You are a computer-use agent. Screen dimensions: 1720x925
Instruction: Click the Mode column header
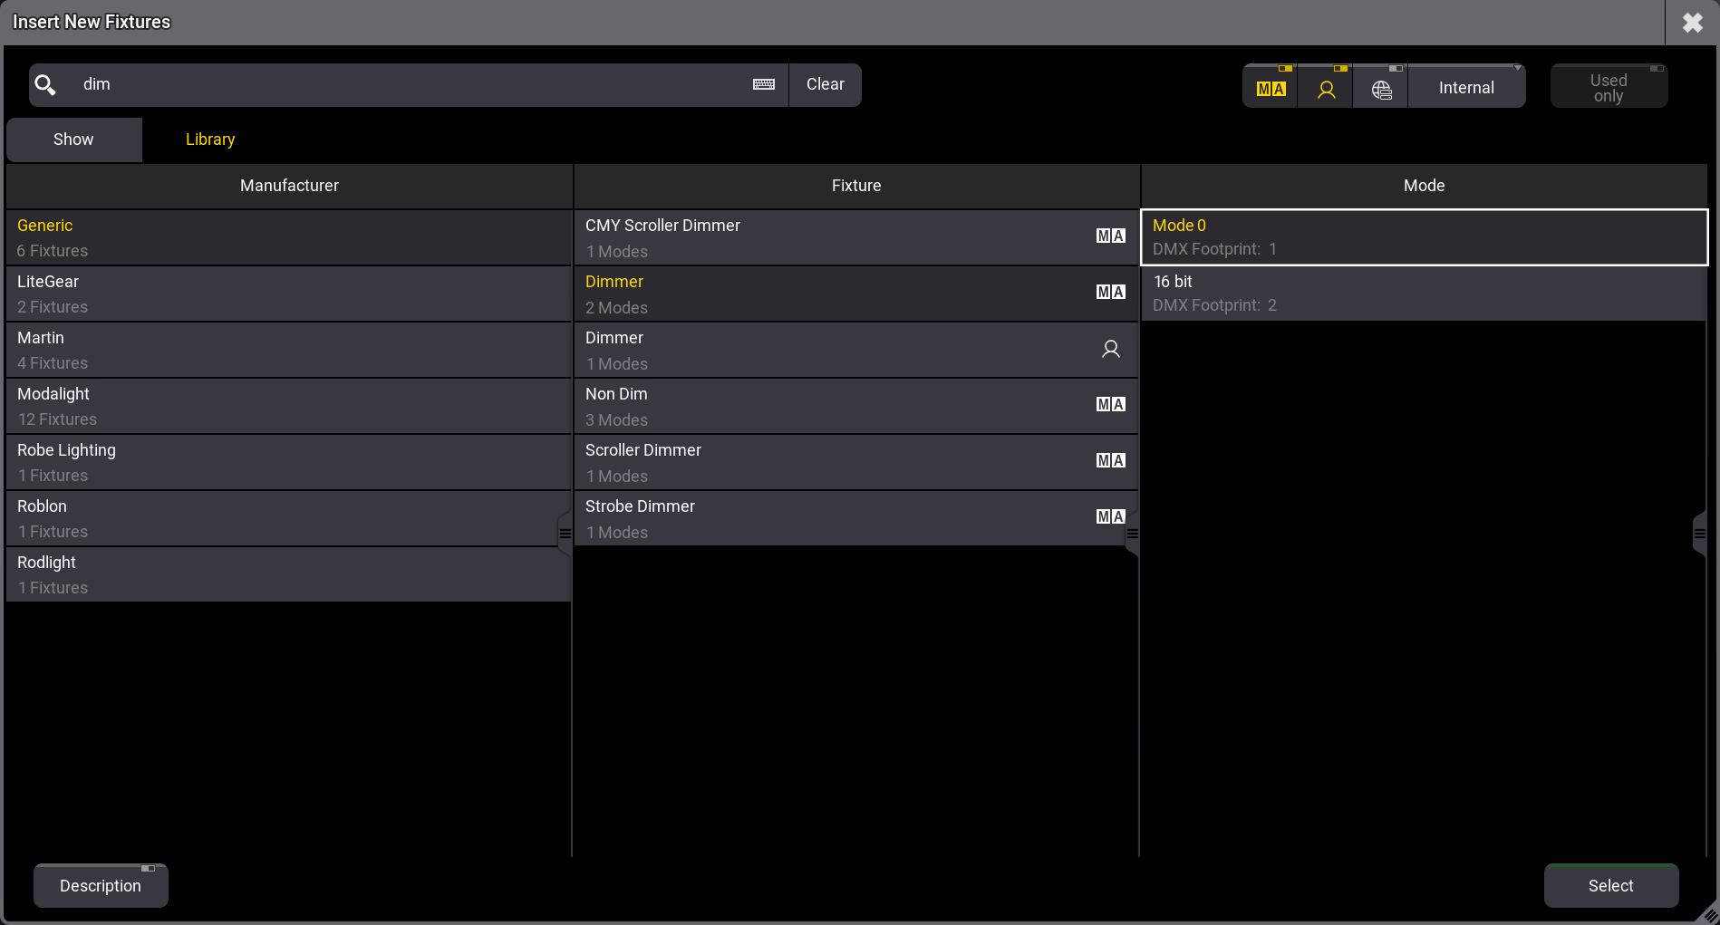[x=1424, y=186]
